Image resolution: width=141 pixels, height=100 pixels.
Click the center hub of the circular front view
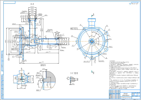(92, 41)
